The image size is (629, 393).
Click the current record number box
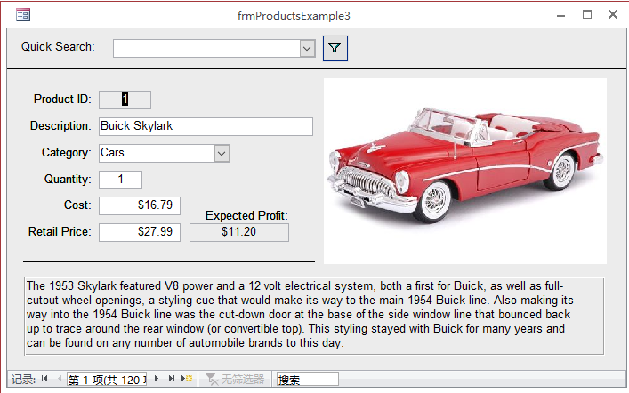107,380
